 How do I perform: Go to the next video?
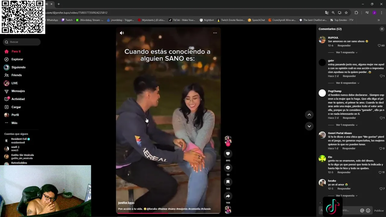pos(309,126)
